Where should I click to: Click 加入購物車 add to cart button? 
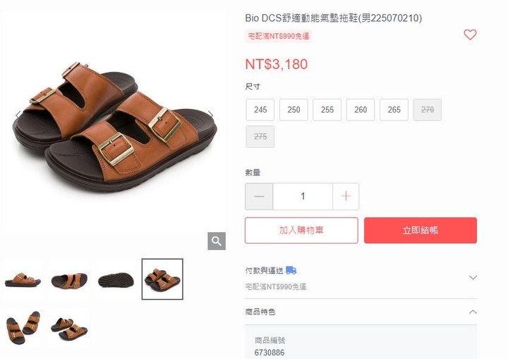click(x=301, y=230)
